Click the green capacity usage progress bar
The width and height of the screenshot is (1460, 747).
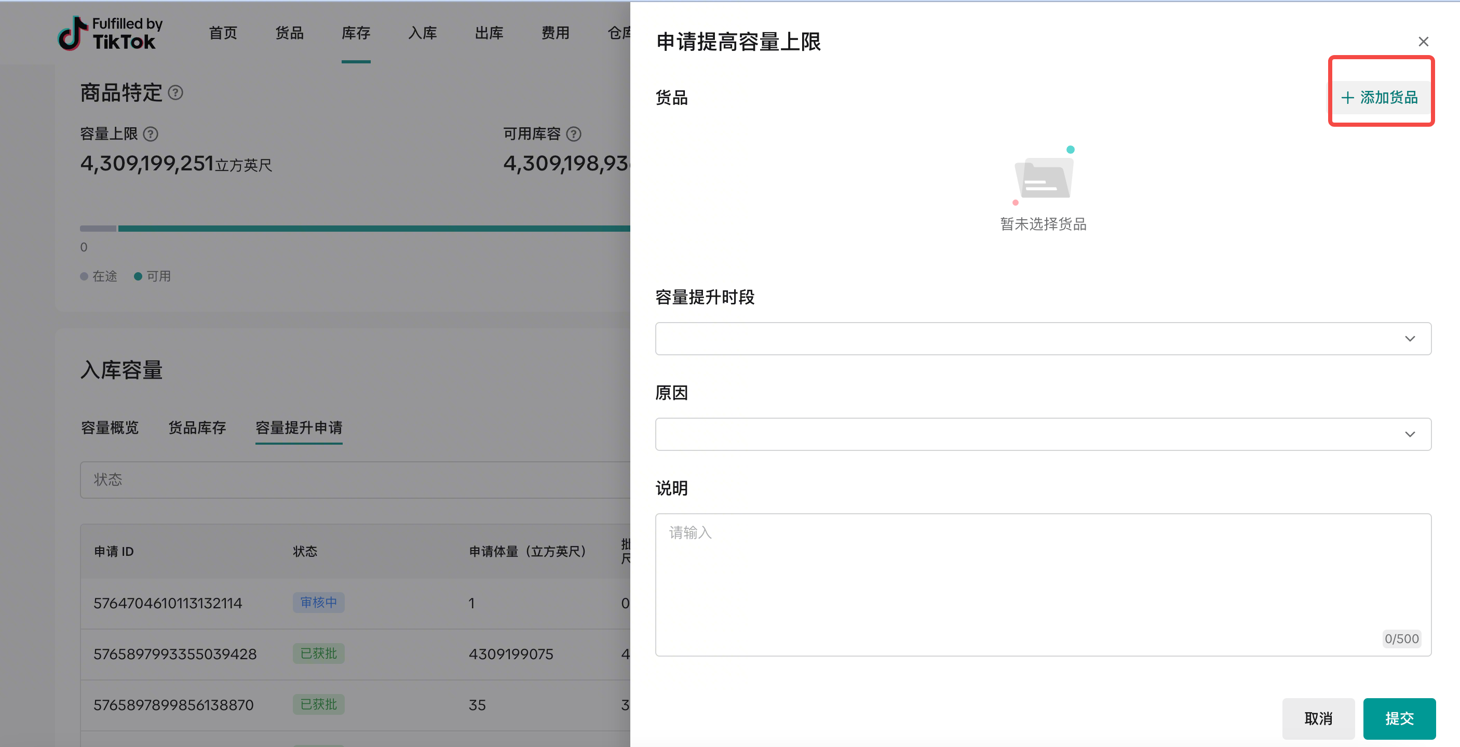(x=374, y=229)
